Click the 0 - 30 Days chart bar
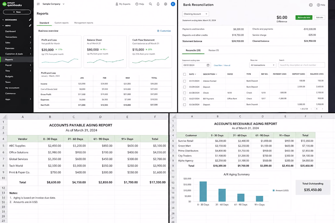This screenshot has height=223, width=335. click(x=203, y=191)
